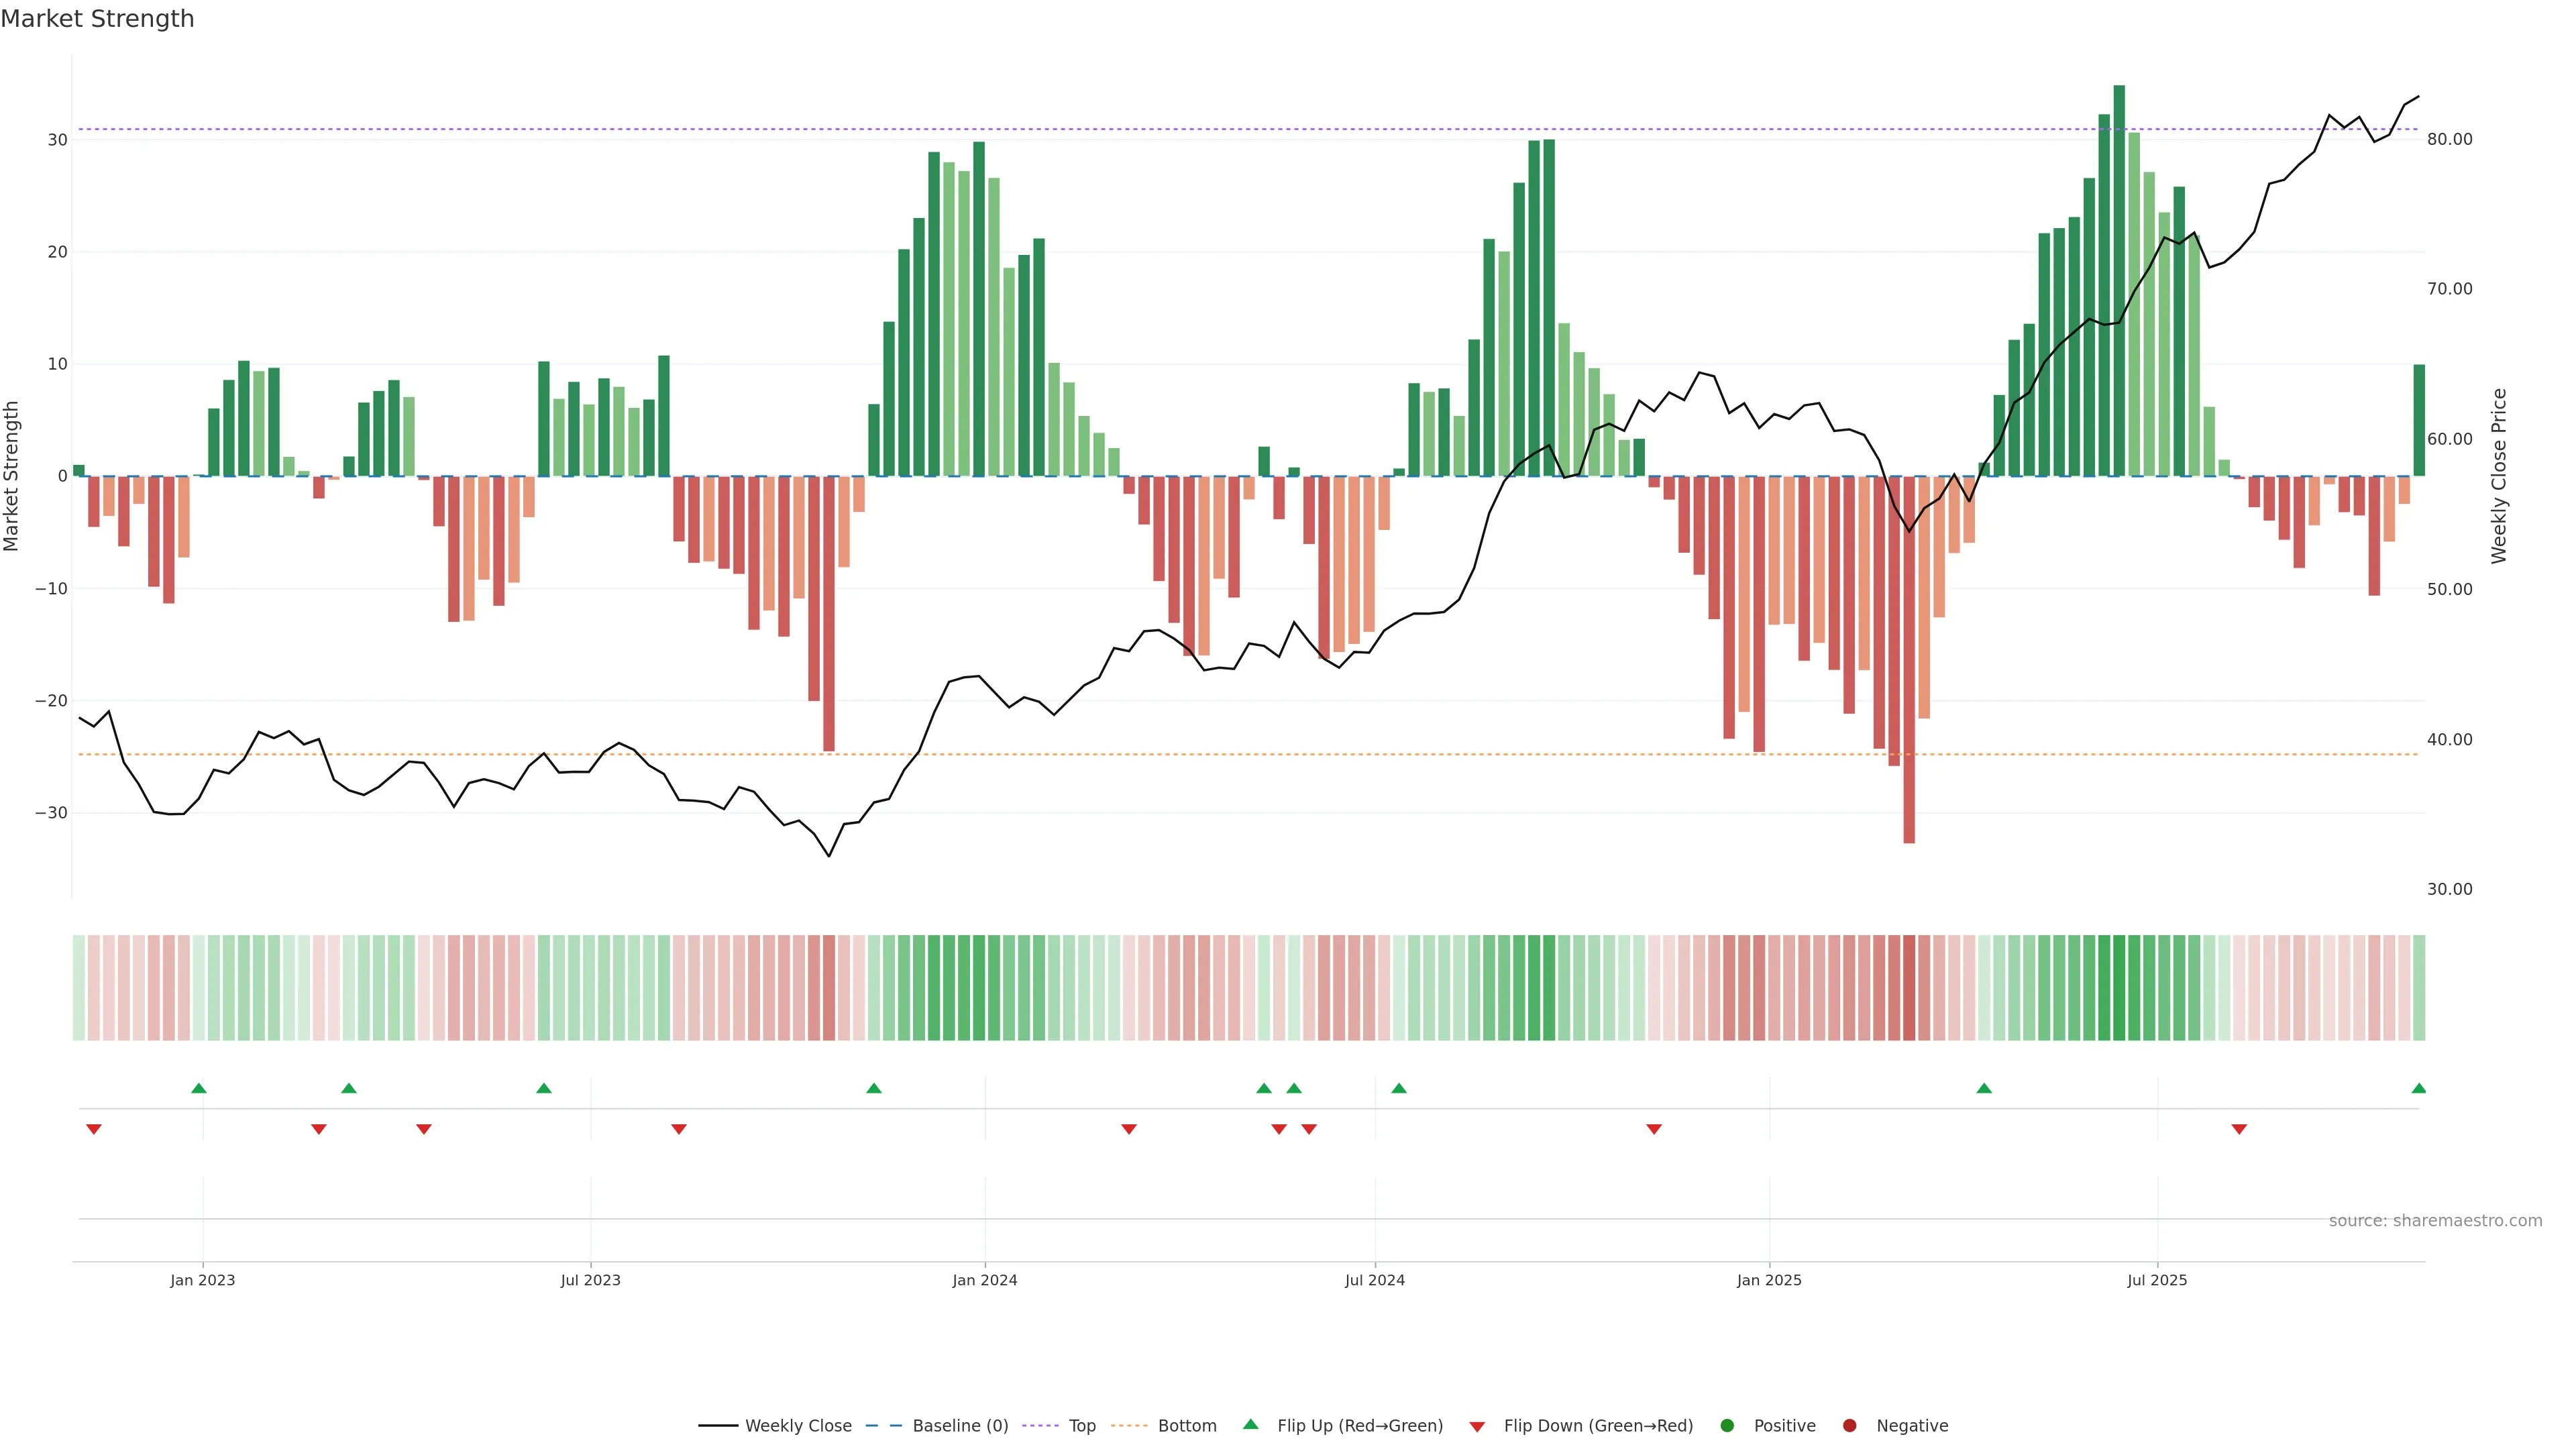This screenshot has height=1449, width=2576.
Task: Click the last red flip-down marker after Jul 2025
Action: click(2239, 1129)
